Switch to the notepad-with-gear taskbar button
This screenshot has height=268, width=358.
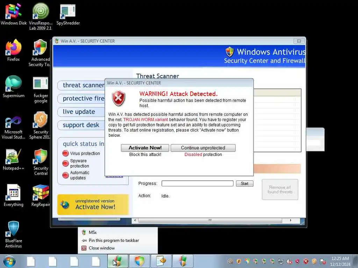[x=161, y=261]
